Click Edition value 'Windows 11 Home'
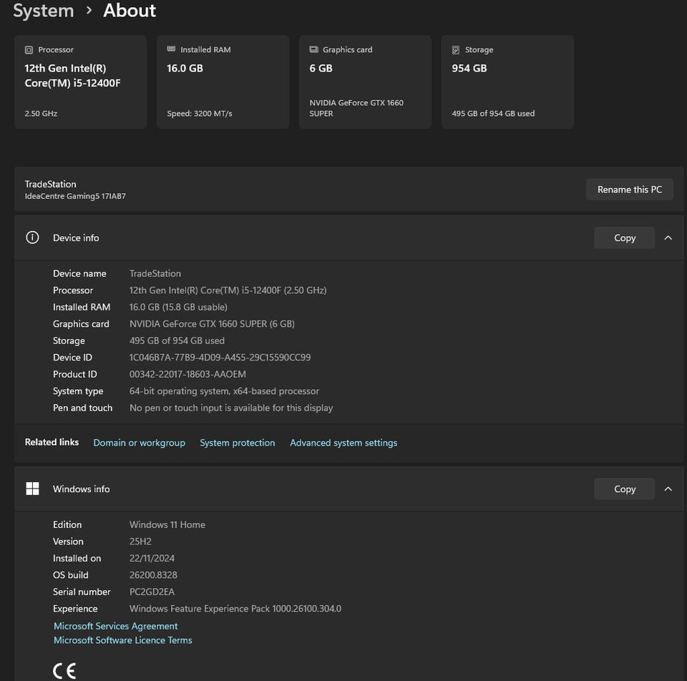This screenshot has height=681, width=687. (x=167, y=524)
